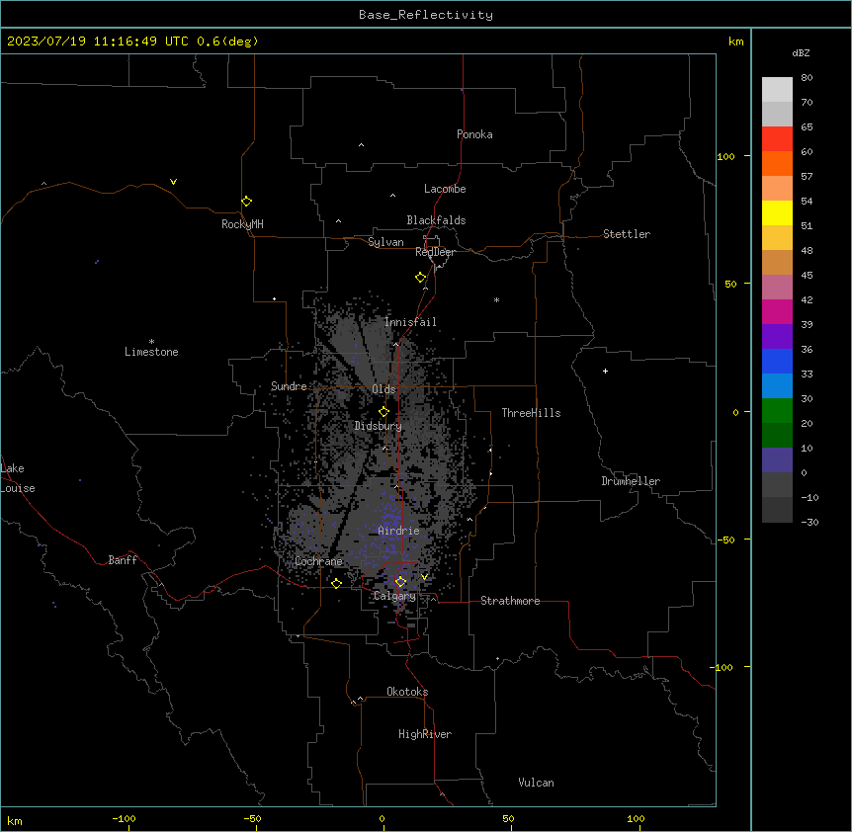Click the Olds city label
The height and width of the screenshot is (832, 852).
(383, 389)
